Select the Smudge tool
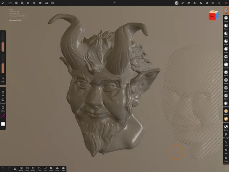Screen dimensions: 229x172 (x=226, y=135)
